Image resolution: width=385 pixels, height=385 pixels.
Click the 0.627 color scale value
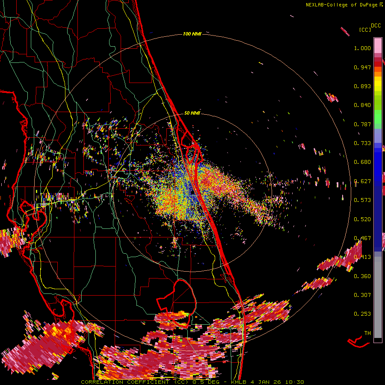pyautogui.click(x=362, y=181)
